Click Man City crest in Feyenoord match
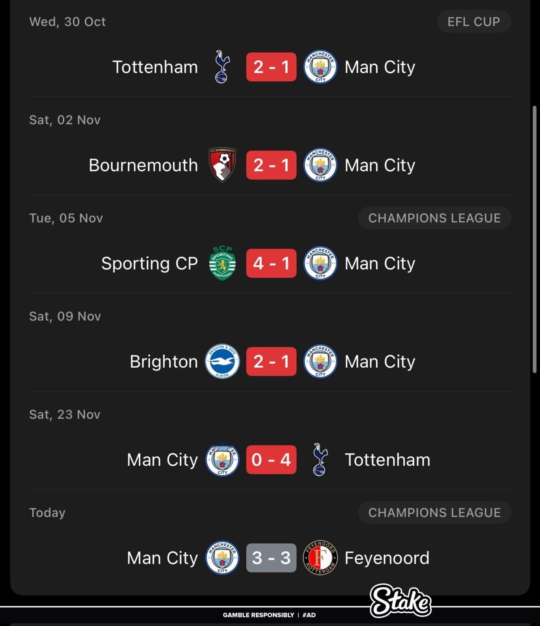This screenshot has height=626, width=540. [x=222, y=558]
